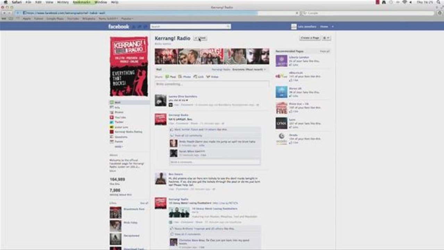Open the fourth photo in the photo strip

click(x=235, y=56)
